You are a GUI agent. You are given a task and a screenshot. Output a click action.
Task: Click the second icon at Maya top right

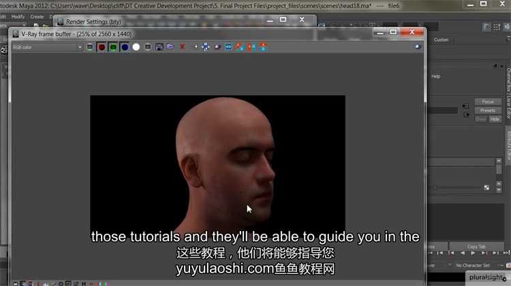(x=496, y=28)
